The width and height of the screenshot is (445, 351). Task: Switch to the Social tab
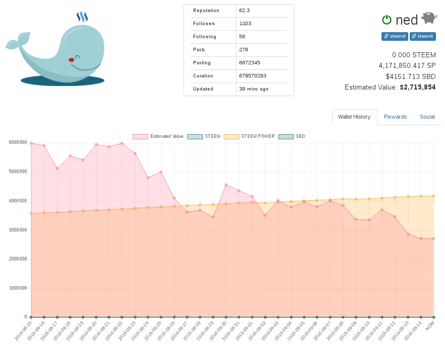[427, 117]
